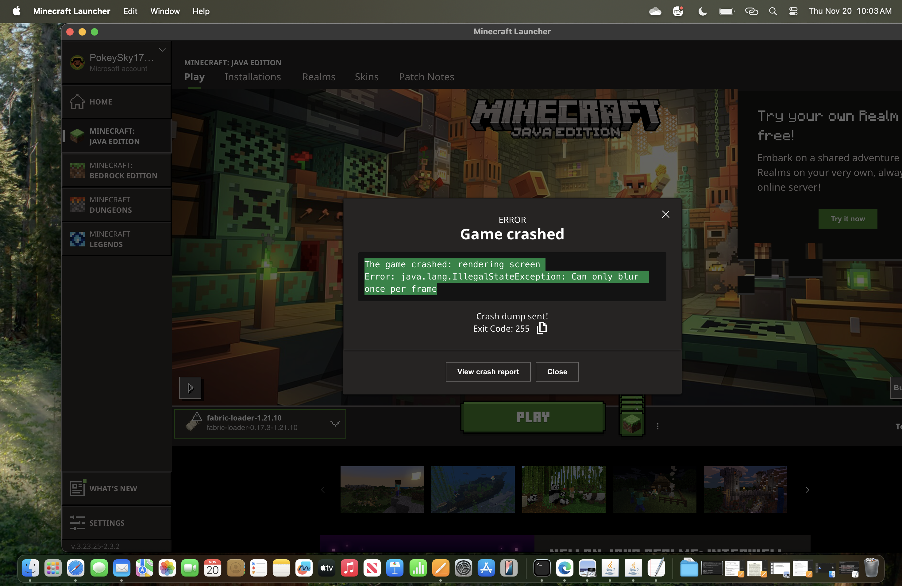
Task: Open the Patch Notes tab
Action: pos(426,77)
